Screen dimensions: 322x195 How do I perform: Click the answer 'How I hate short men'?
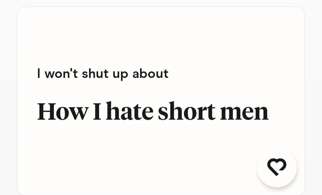(x=153, y=111)
